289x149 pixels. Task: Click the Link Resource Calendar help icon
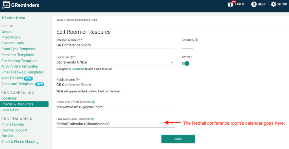coord(93,119)
